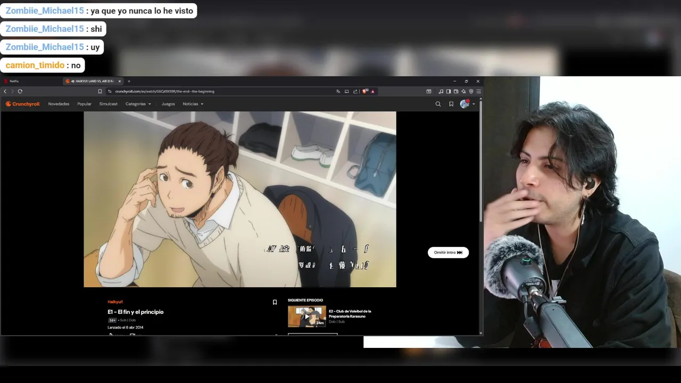Click the translate page icon
Viewport: 681px width, 383px height.
(x=338, y=91)
